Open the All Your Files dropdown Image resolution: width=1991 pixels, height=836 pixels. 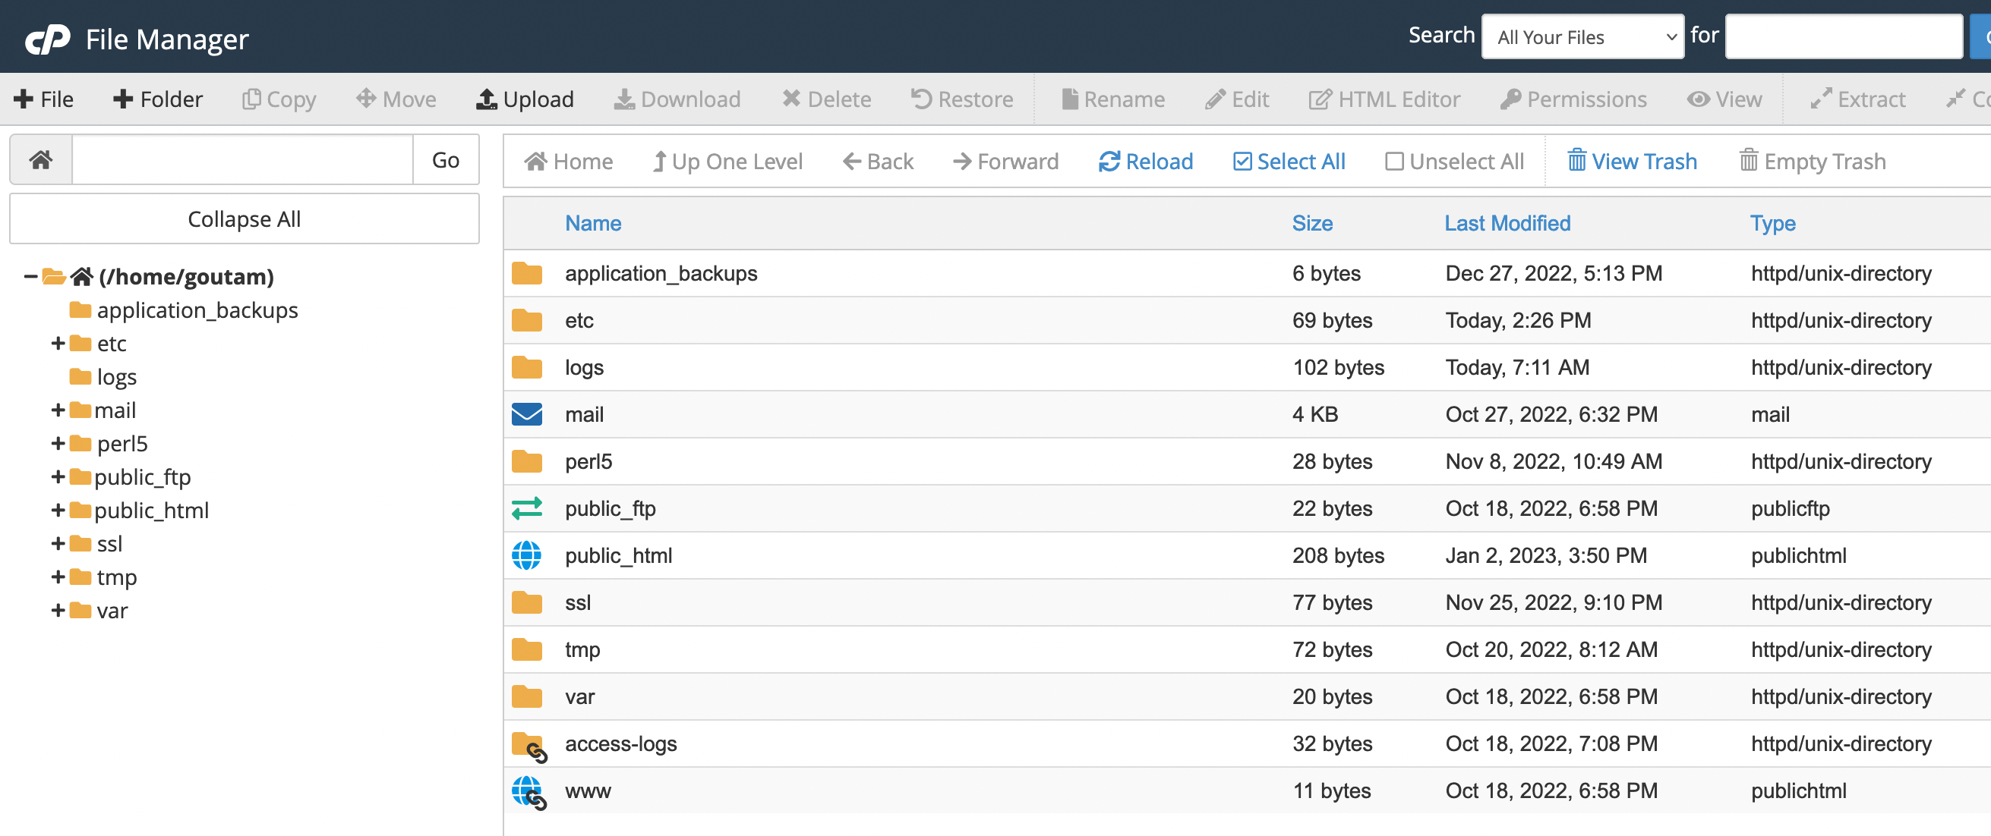pos(1582,36)
